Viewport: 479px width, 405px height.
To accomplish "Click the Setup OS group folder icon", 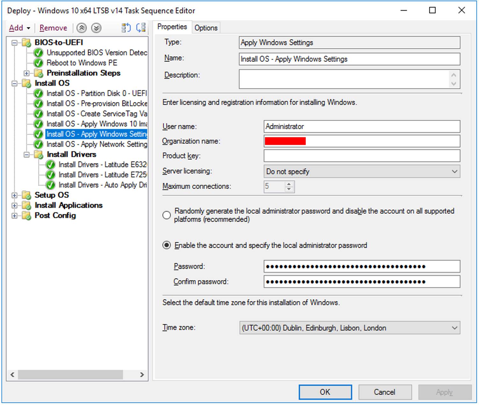I will pyautogui.click(x=26, y=195).
